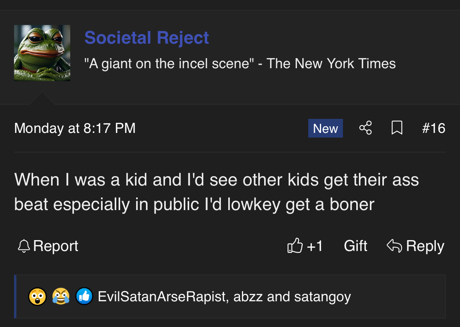Open the first listed reactor's profile
460x327 pixels.
click(x=162, y=297)
